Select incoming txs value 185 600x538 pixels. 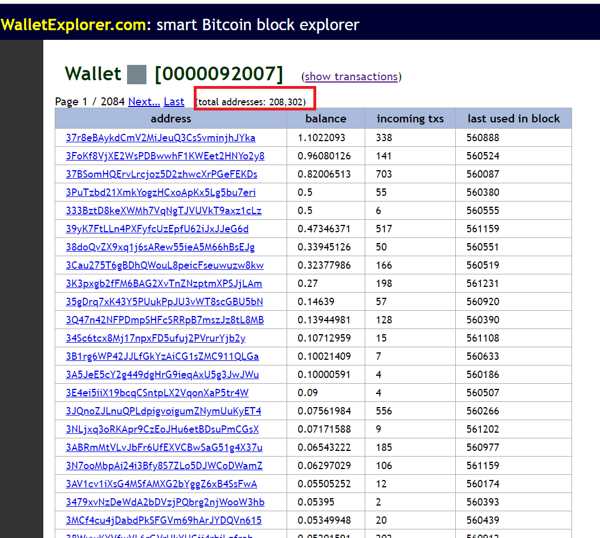[x=384, y=447]
